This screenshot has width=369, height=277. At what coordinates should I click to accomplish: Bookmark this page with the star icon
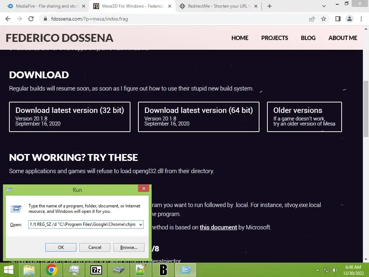[x=324, y=19]
